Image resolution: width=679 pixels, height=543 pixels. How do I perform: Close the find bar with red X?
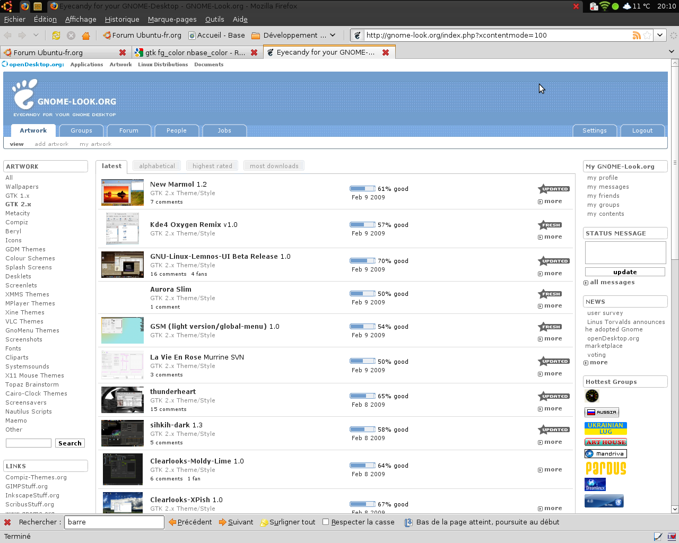click(7, 522)
